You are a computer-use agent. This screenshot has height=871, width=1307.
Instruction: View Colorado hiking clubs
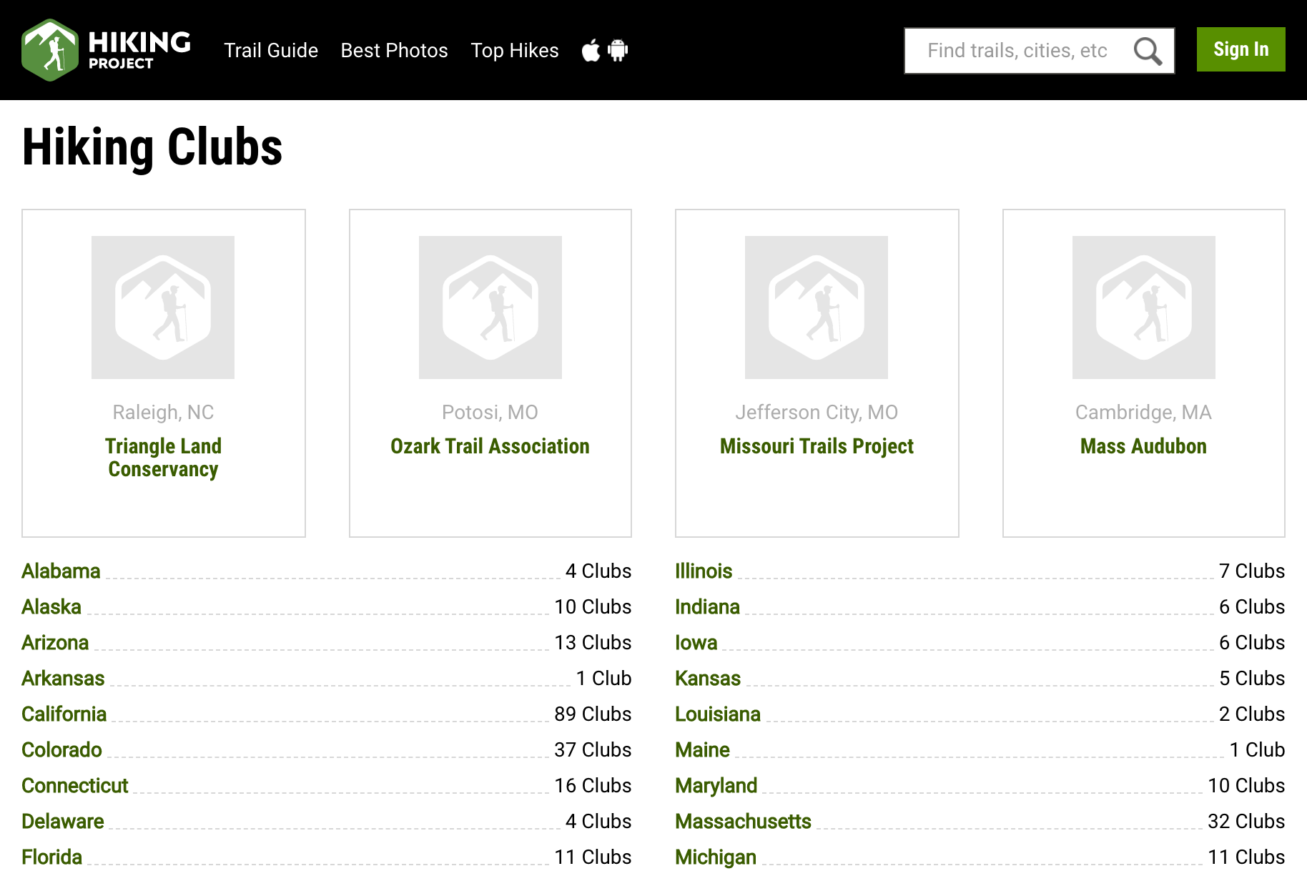[61, 750]
